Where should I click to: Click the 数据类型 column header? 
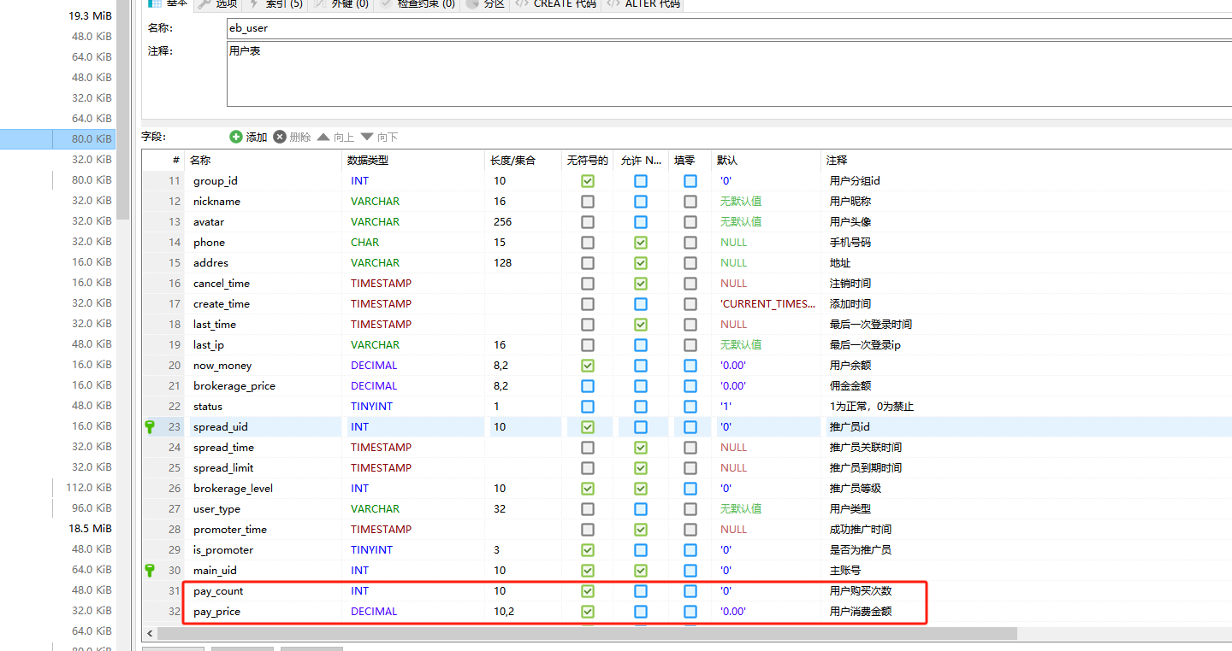click(414, 160)
